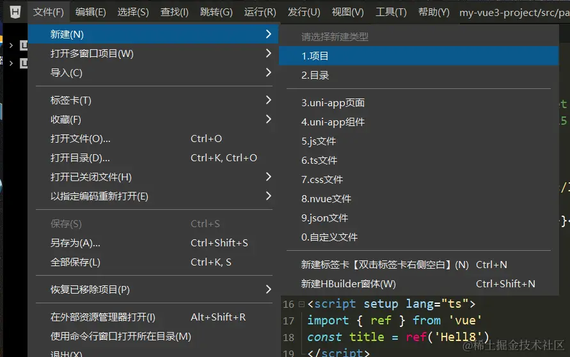Open the 选择(S) menu
570x357 pixels.
pos(133,12)
